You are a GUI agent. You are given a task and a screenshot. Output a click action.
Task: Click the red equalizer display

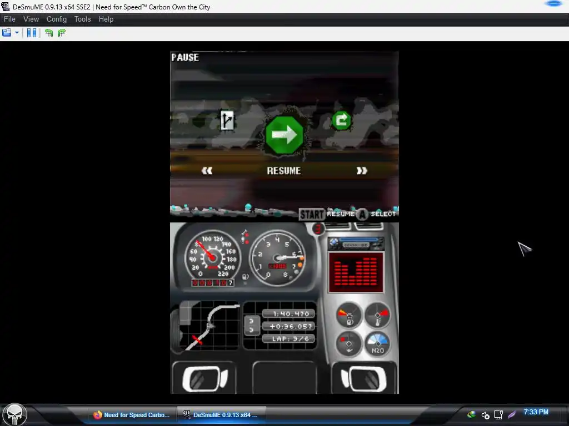356,272
